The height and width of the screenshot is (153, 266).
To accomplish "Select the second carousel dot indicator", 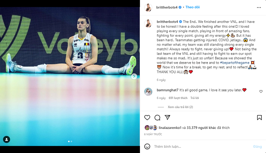I will (x=71, y=141).
